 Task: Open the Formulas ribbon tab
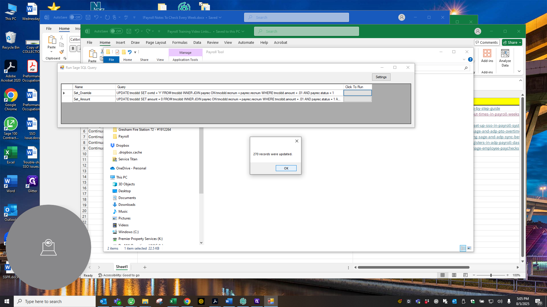point(180,42)
